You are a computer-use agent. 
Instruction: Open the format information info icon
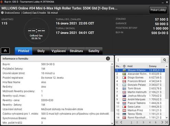pyautogui.click(x=108, y=59)
